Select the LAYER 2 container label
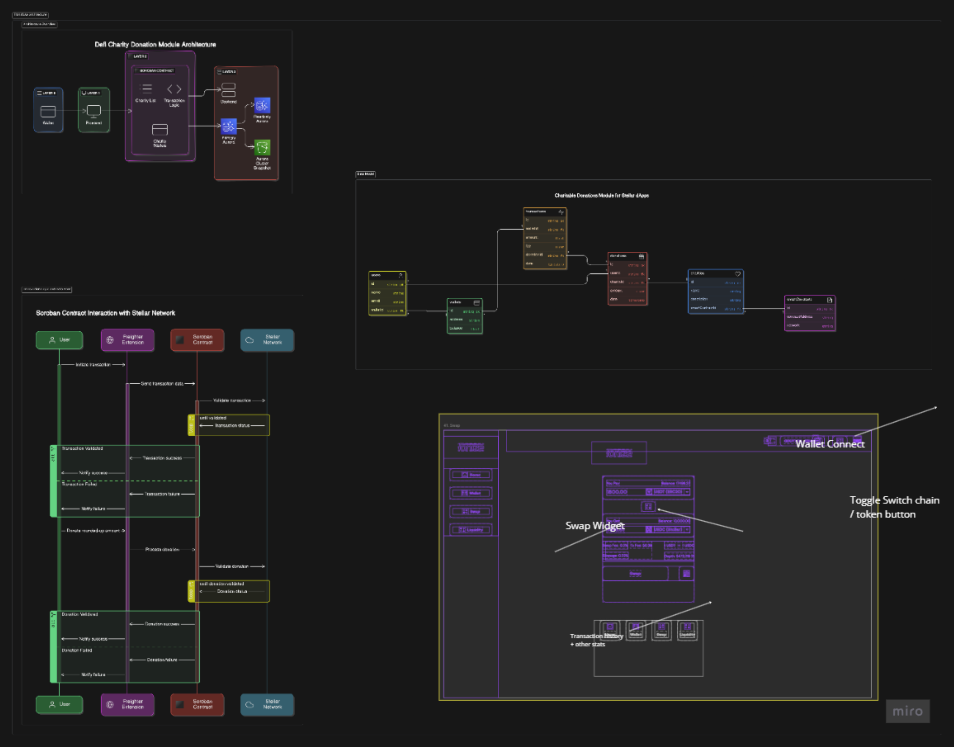The width and height of the screenshot is (954, 747). point(138,56)
